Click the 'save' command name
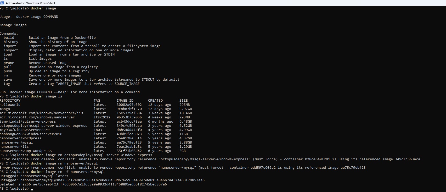This screenshot has width=446, height=192. click(8, 80)
